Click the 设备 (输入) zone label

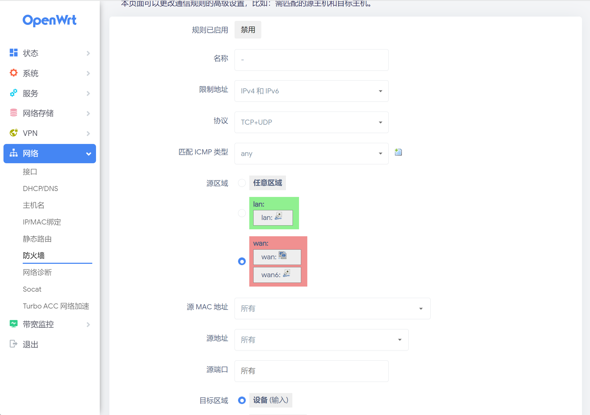tap(271, 400)
